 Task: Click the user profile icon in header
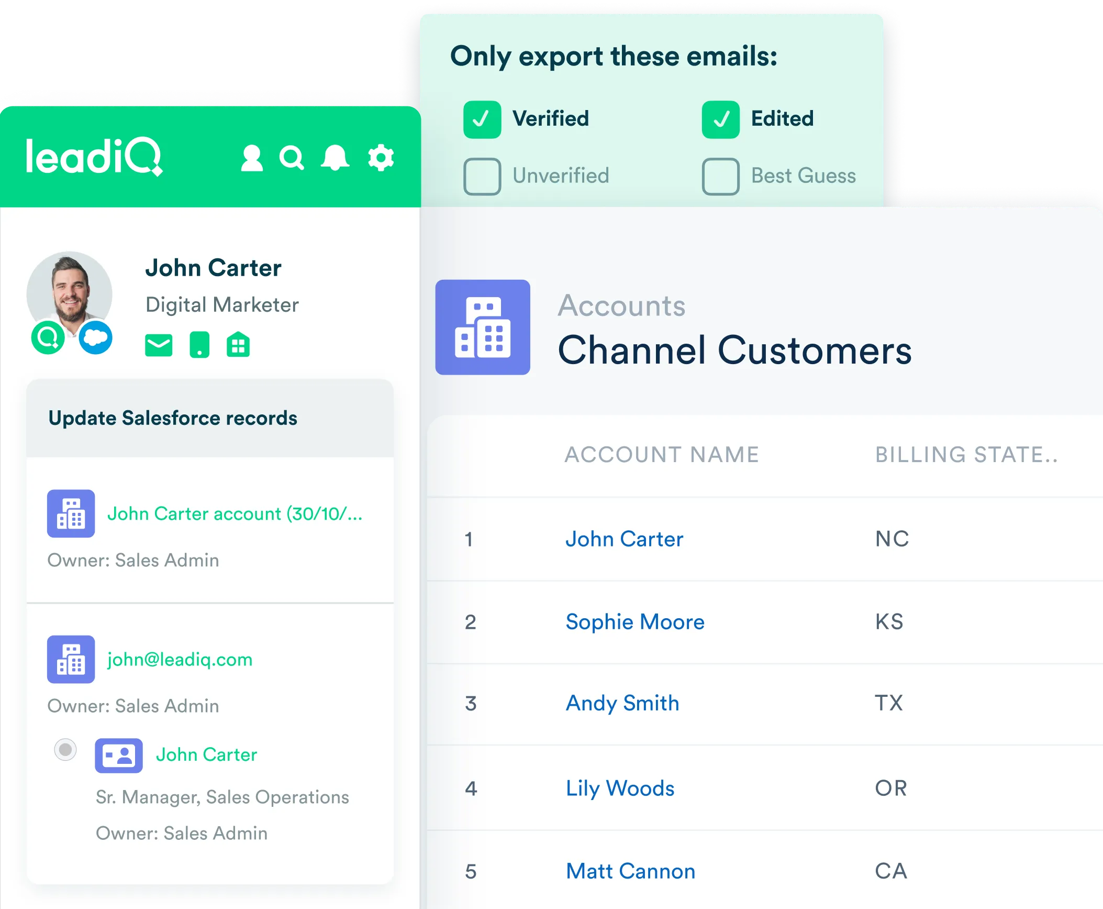pos(251,158)
